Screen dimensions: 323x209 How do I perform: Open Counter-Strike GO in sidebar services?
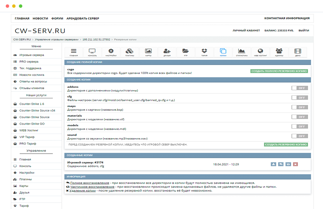[x=32, y=124]
